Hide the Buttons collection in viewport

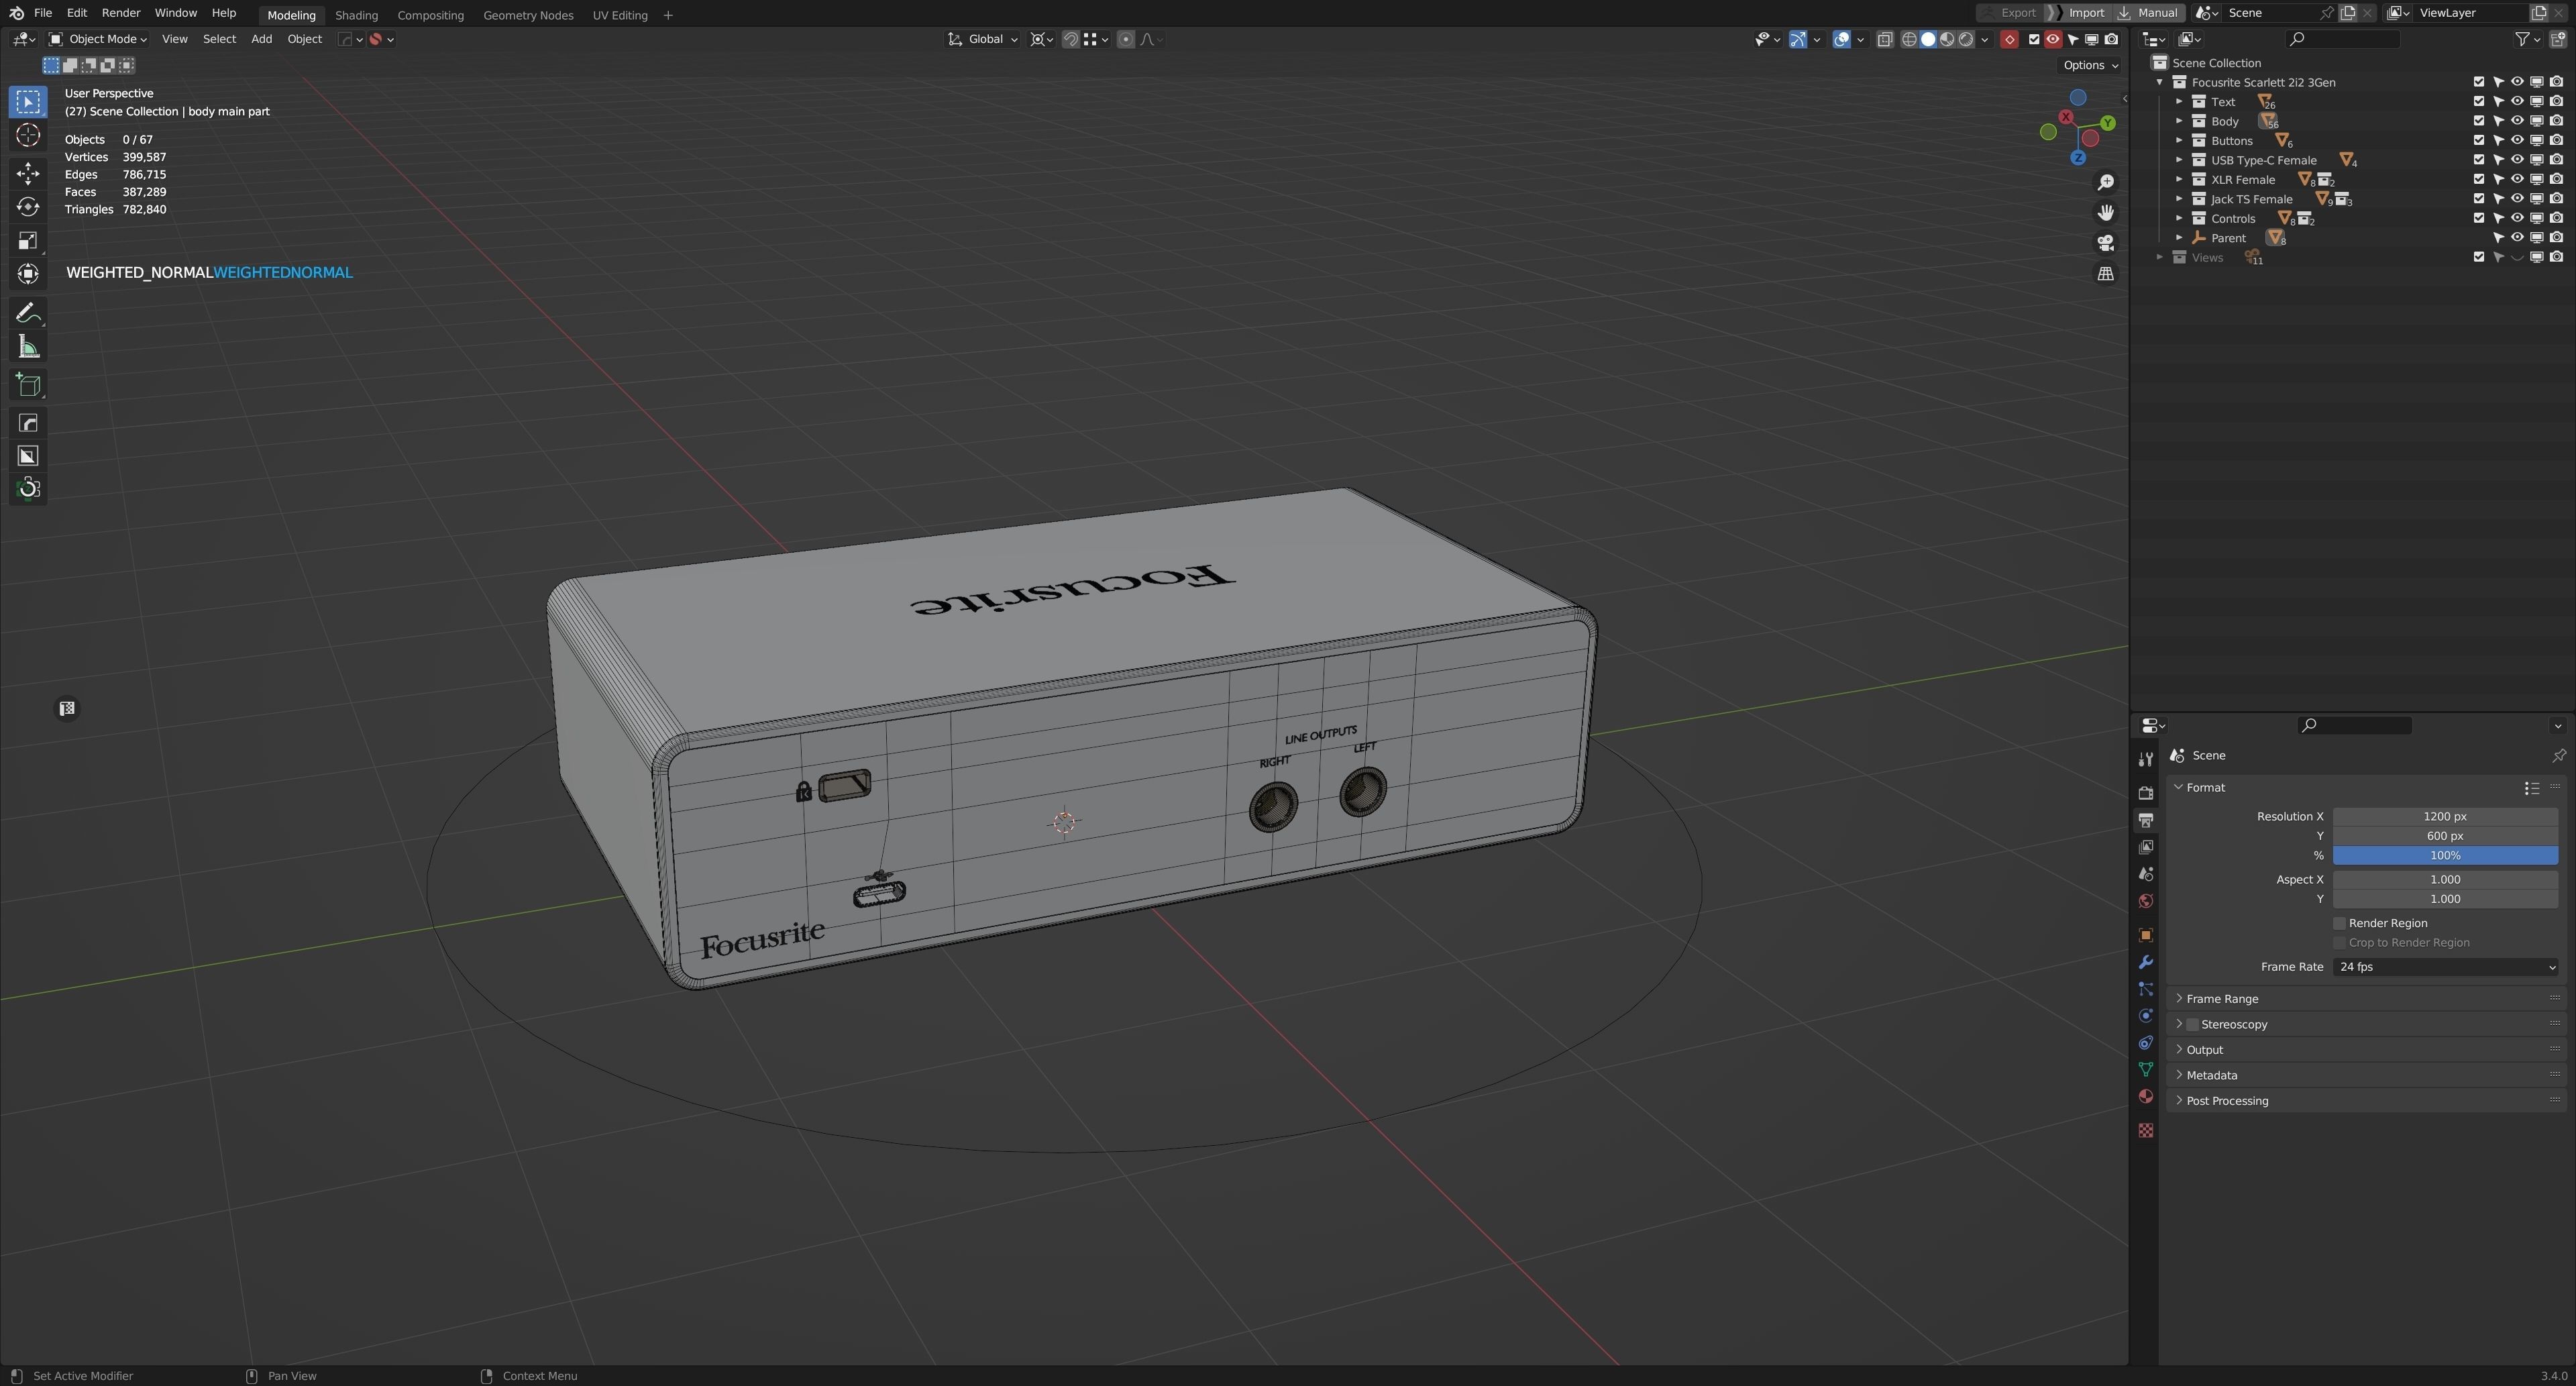pos(2517,140)
